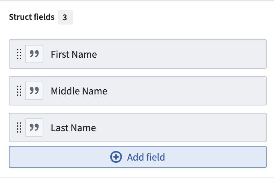
Task: Grab the drag handle of Last Name field
Action: [19, 128]
